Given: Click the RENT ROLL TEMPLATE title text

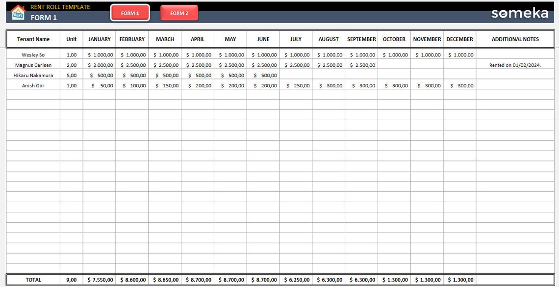Looking at the screenshot, I should 59,6.
